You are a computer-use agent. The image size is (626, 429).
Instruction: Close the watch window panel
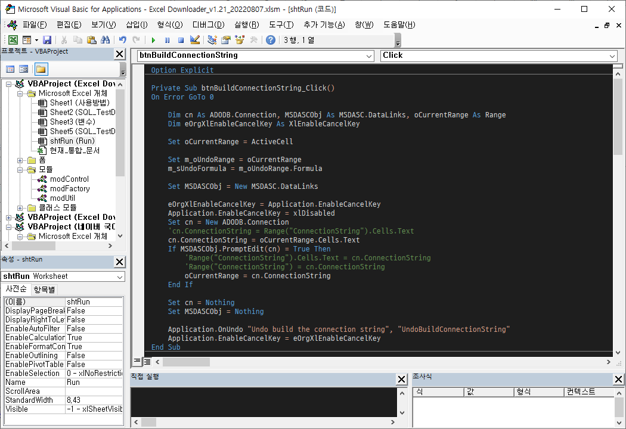[618, 379]
